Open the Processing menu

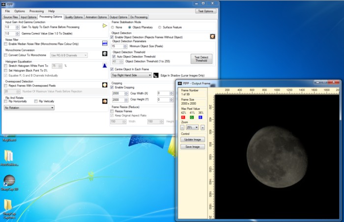tap(36, 10)
